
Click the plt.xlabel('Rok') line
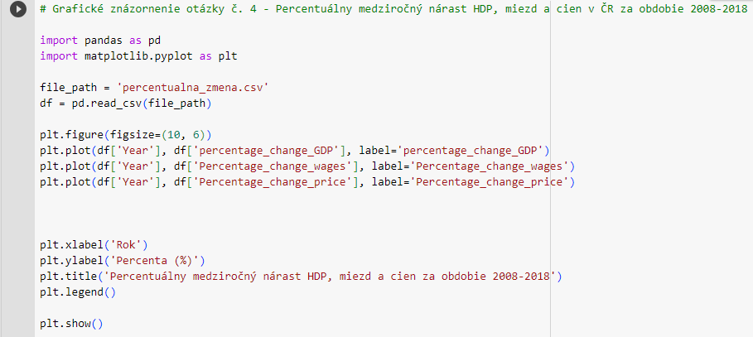click(93, 245)
